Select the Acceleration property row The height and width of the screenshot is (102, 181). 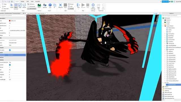tap(13, 55)
